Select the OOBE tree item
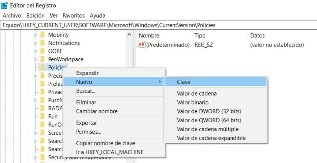 [x=55, y=51]
